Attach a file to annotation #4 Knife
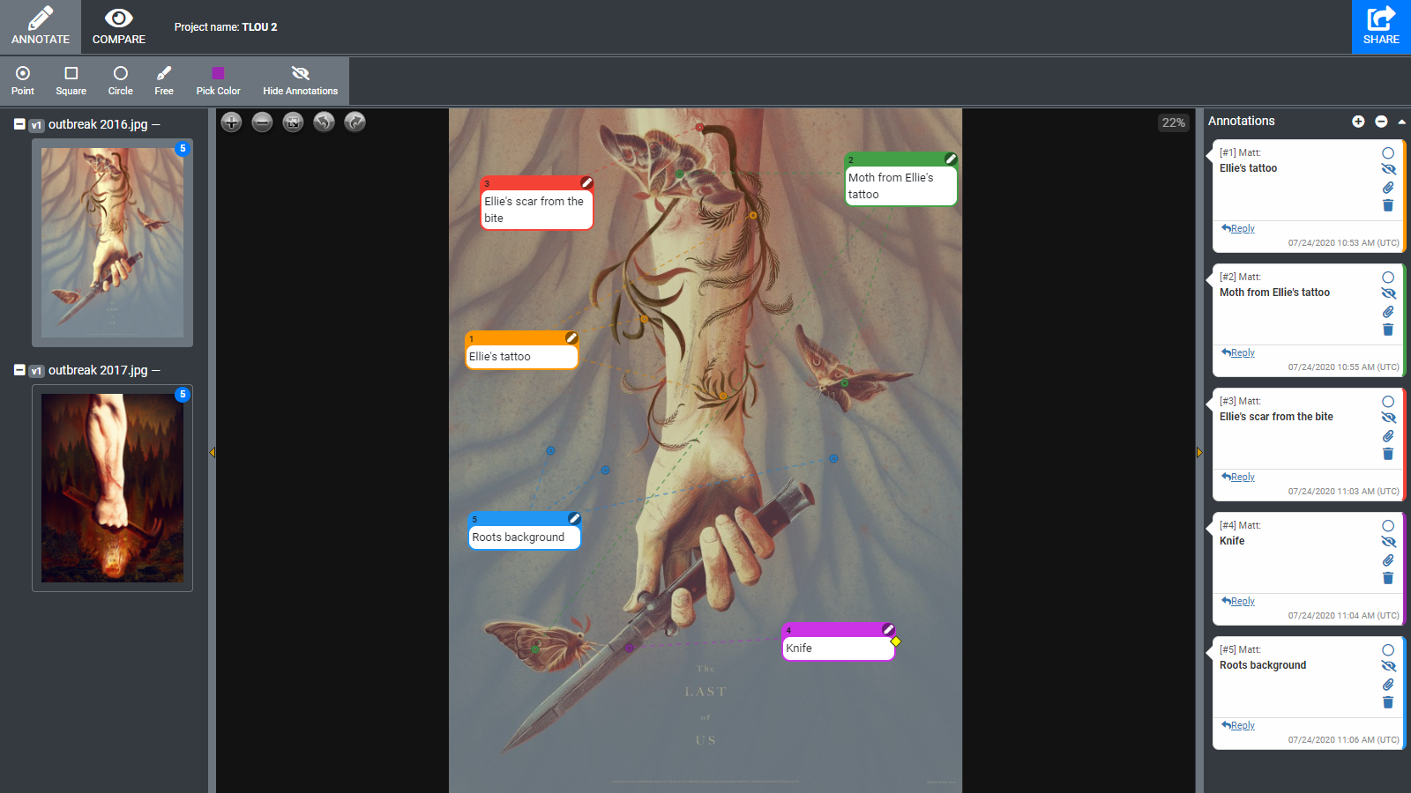Image resolution: width=1411 pixels, height=793 pixels. point(1388,560)
